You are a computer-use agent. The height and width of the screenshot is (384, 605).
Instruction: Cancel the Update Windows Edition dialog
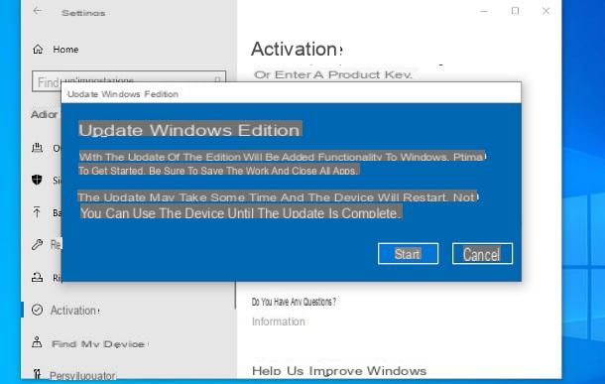click(482, 254)
